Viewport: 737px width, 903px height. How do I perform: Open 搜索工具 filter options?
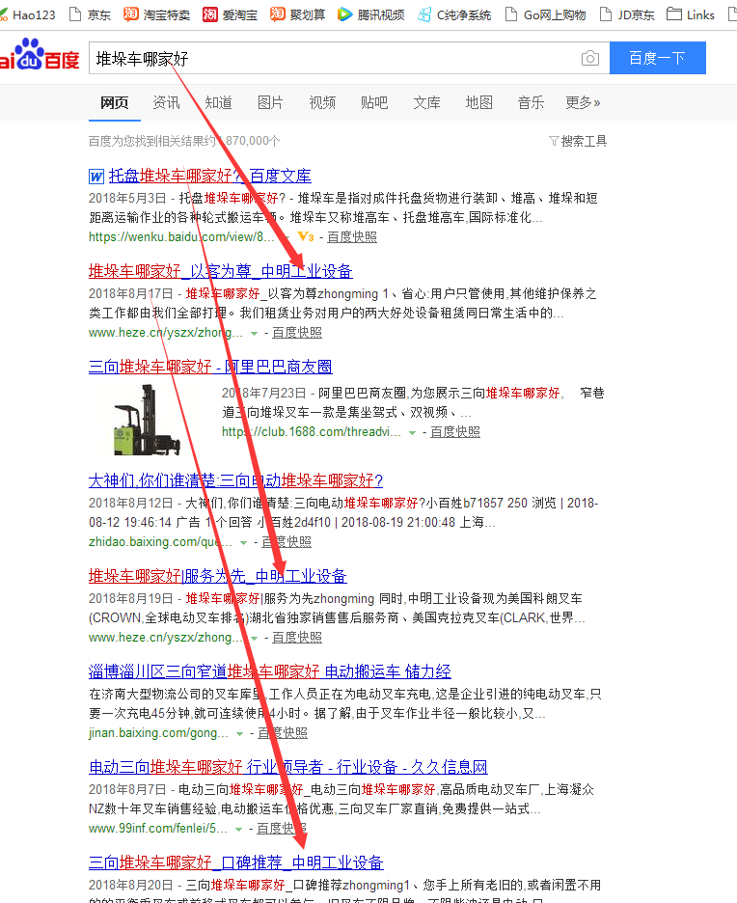(x=578, y=141)
